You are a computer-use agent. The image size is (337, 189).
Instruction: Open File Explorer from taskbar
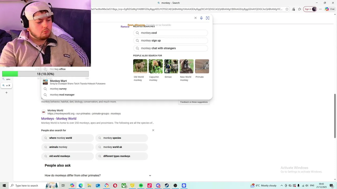[x=89, y=186]
